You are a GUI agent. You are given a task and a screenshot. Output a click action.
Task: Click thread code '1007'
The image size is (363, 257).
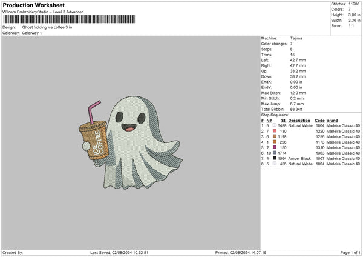(320, 159)
